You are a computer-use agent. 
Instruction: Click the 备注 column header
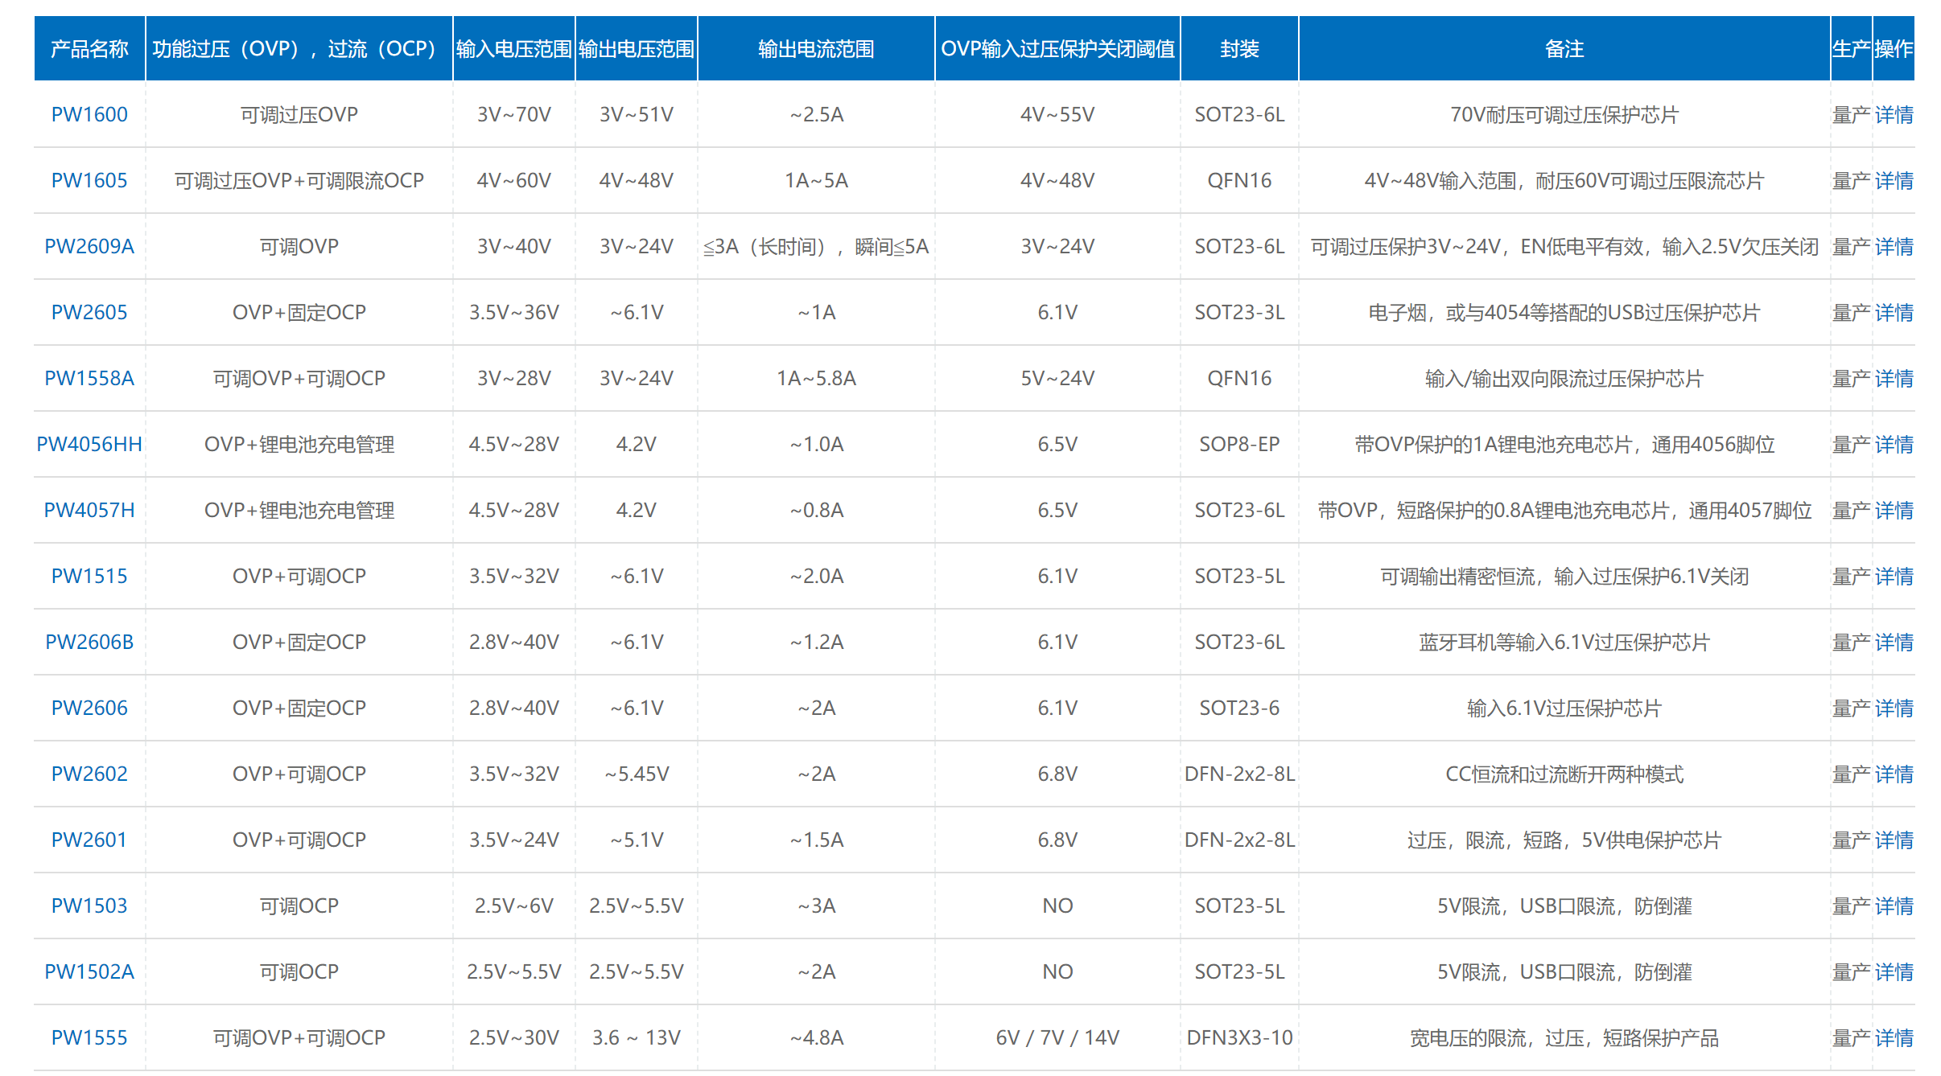(1564, 49)
